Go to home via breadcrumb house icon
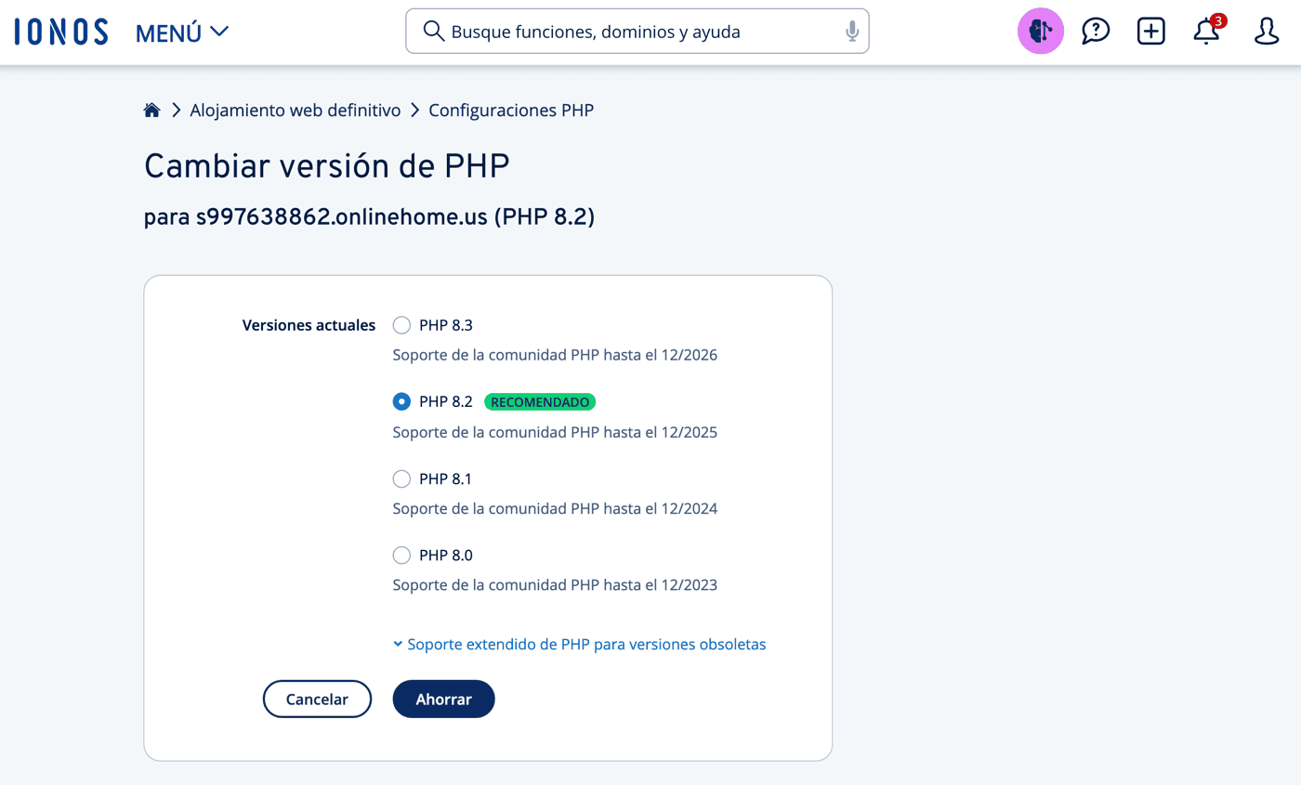The height and width of the screenshot is (785, 1301). pyautogui.click(x=152, y=111)
